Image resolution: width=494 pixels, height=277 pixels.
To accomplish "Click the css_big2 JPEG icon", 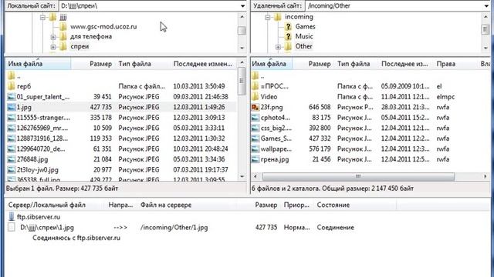I will point(255,128).
